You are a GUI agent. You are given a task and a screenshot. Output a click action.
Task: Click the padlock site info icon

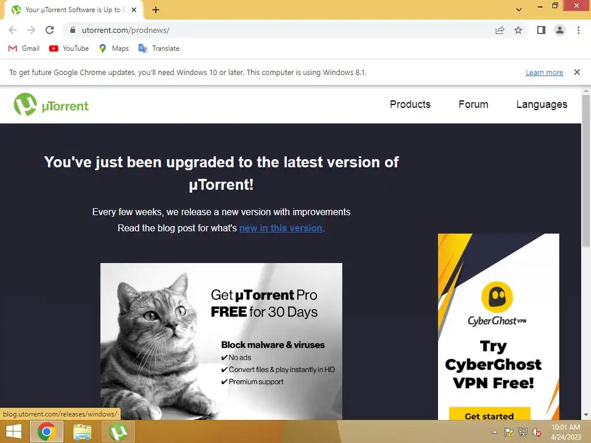[x=73, y=30]
